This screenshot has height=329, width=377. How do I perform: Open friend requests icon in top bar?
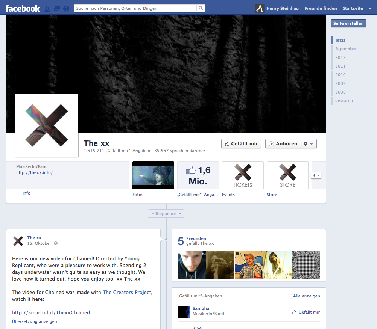47,9
